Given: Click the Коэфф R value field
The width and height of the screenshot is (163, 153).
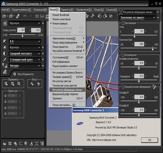Looking at the screenshot, I should pos(139,97).
